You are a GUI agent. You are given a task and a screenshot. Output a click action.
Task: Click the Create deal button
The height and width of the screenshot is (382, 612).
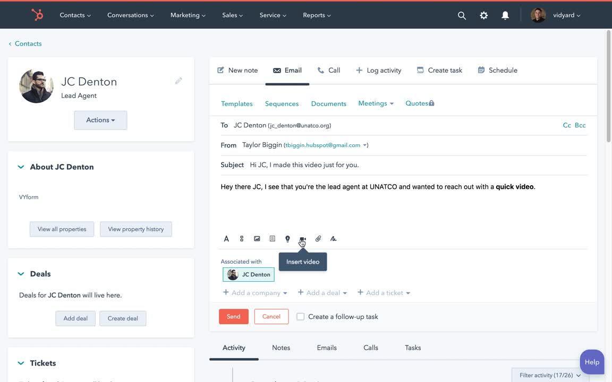point(123,318)
